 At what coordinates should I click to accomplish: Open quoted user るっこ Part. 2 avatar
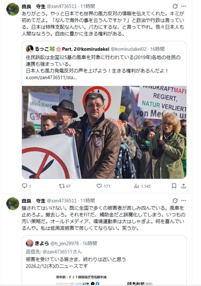[30, 49]
